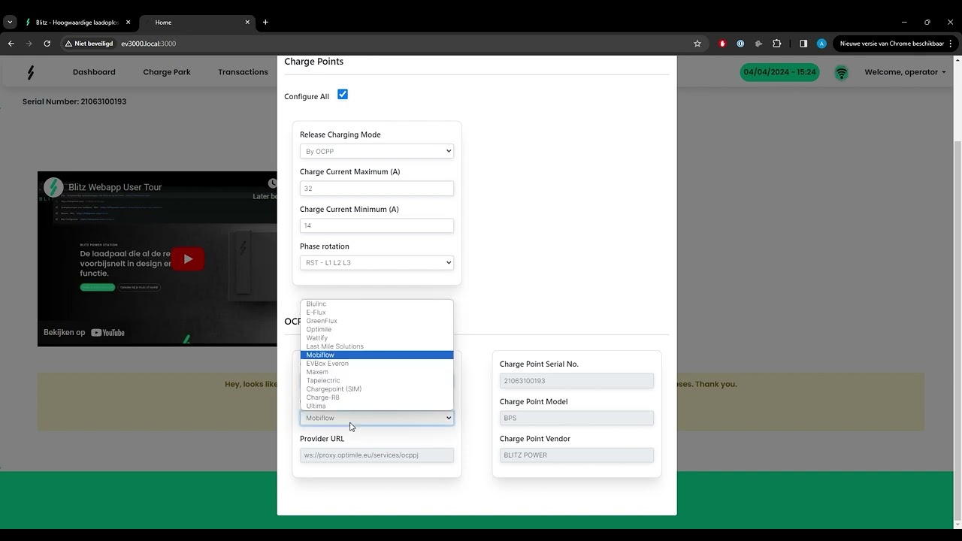Open the Chrome extensions puzzle icon

click(777, 44)
